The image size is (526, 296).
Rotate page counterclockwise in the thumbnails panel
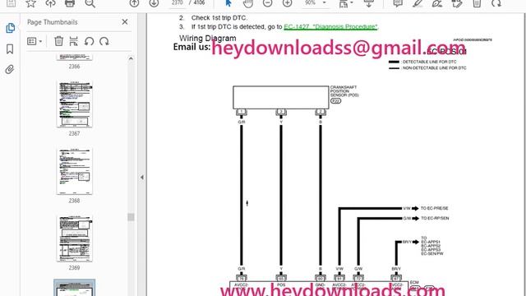(x=89, y=41)
